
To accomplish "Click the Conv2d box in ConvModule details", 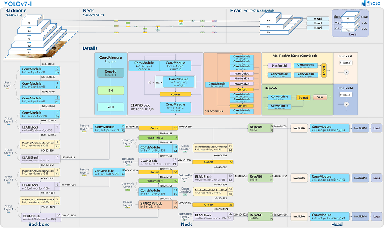I will 111,73.
